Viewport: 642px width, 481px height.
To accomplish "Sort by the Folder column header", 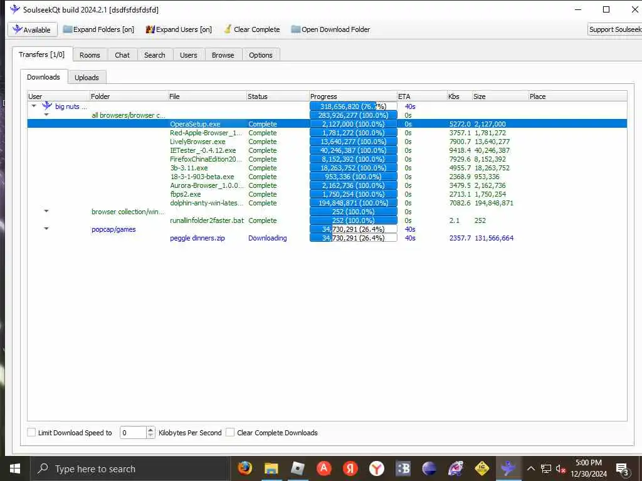I will (128, 96).
